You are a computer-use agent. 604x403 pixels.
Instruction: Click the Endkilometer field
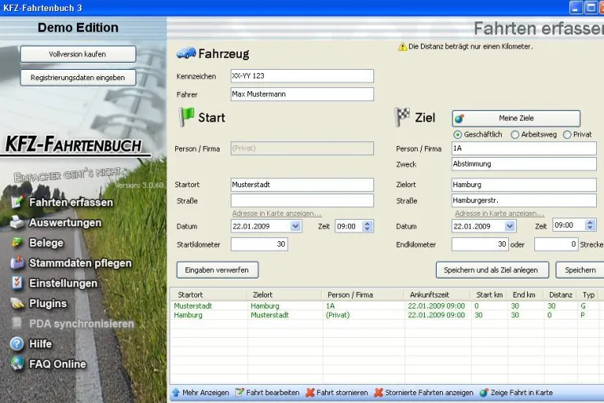480,244
